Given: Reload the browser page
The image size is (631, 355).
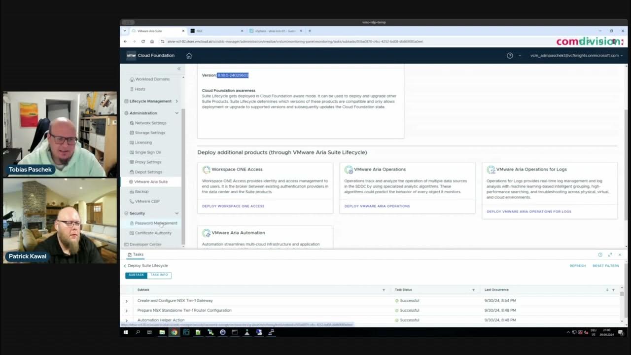Looking at the screenshot, I should (x=142, y=41).
